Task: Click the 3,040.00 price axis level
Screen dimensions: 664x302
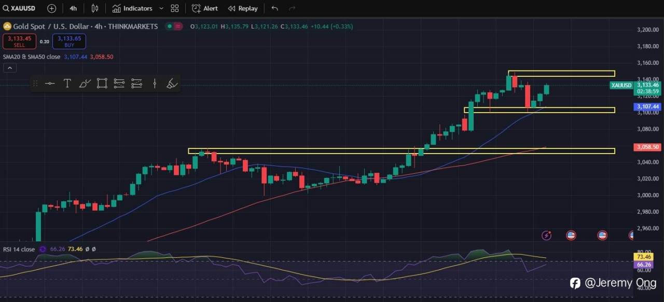Action: (x=647, y=162)
